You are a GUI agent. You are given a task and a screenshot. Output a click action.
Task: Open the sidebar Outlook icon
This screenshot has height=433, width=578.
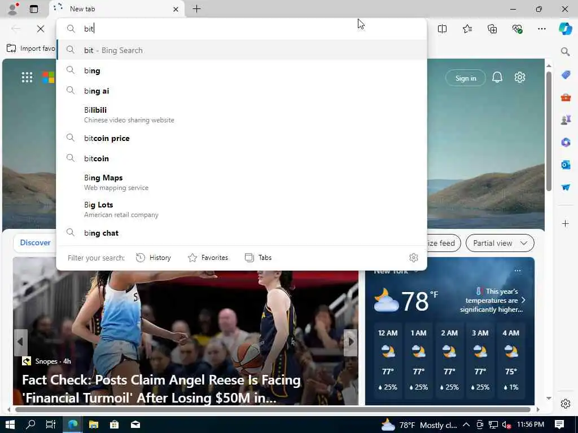pos(566,165)
